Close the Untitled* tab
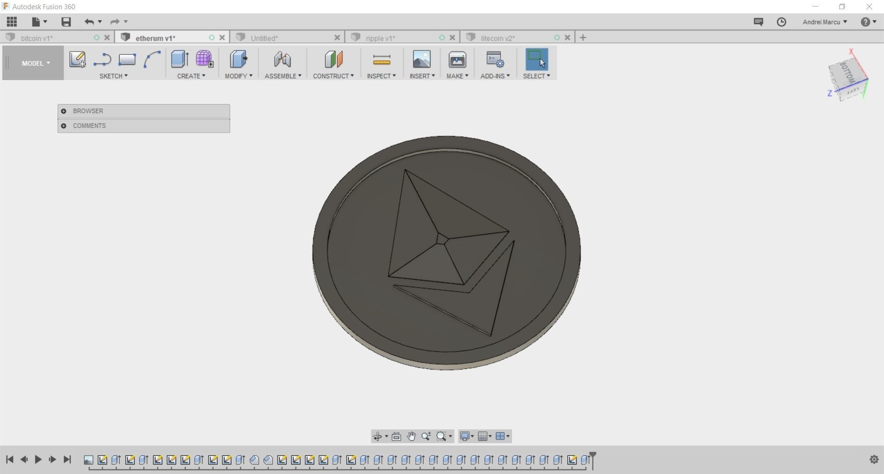This screenshot has height=474, width=884. (337, 38)
